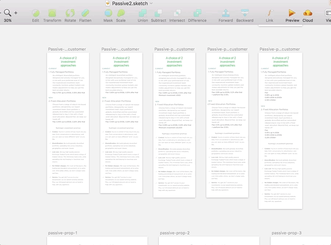Select the Transform tool
The image size is (331, 245).
pyautogui.click(x=52, y=13)
